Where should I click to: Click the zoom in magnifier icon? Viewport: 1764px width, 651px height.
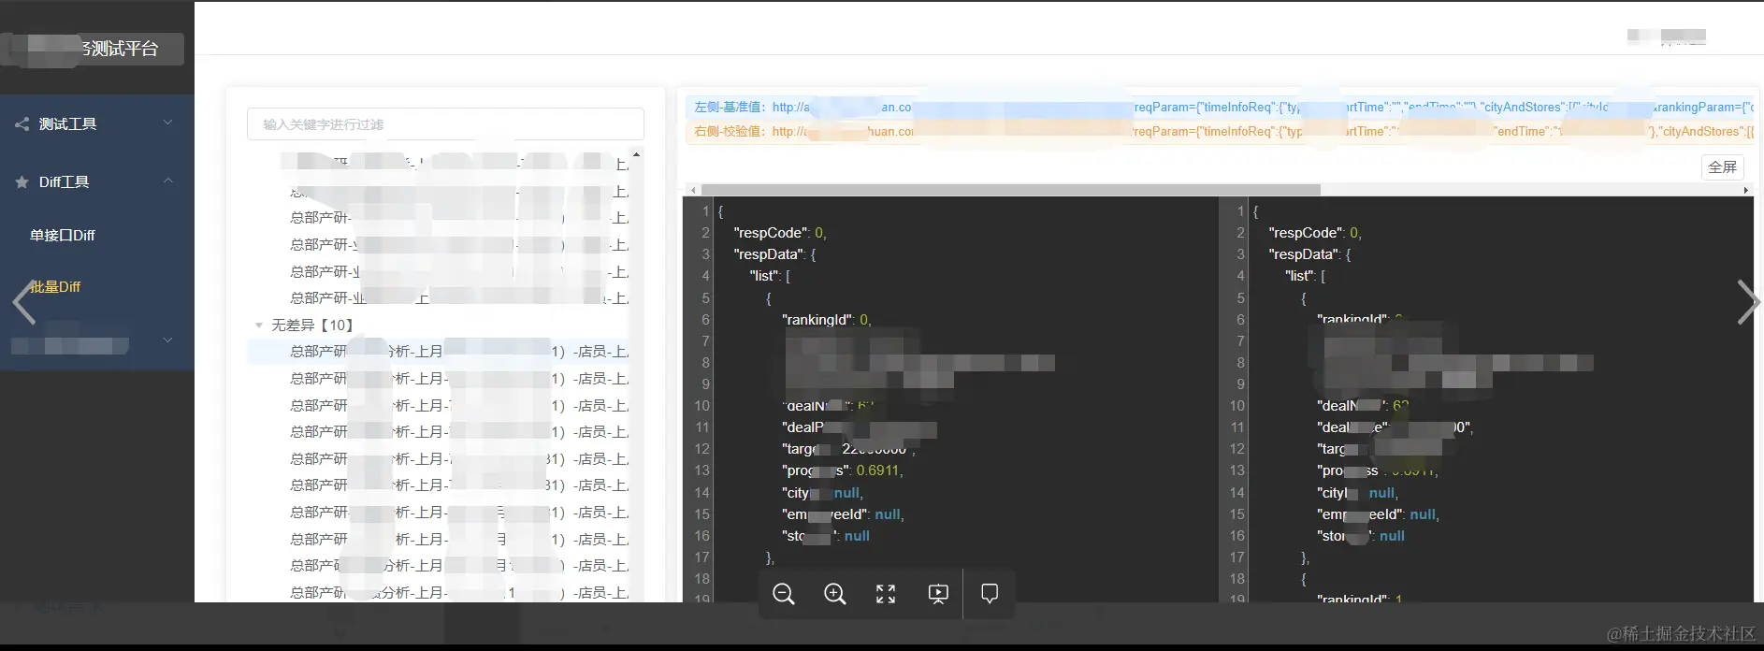tap(834, 594)
